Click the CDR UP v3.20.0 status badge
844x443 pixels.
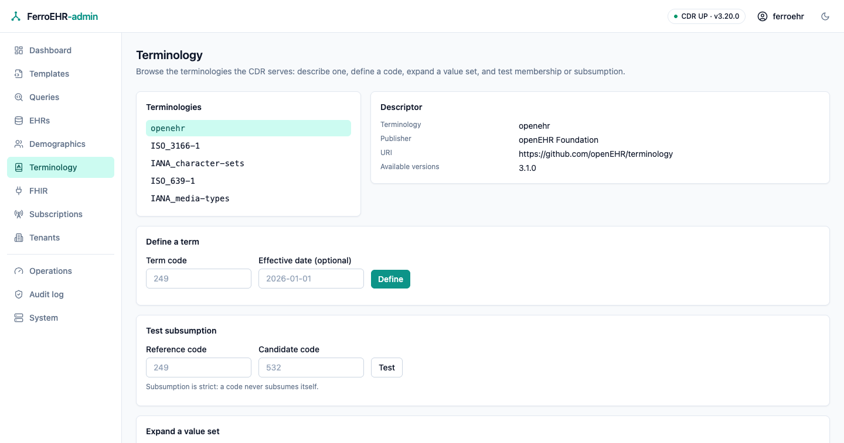[706, 16]
